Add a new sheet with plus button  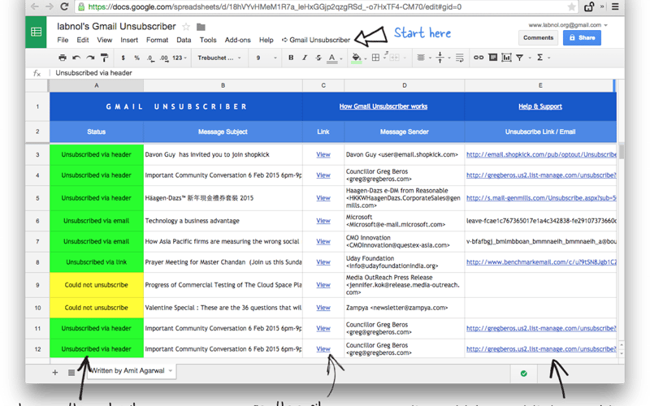(x=54, y=373)
